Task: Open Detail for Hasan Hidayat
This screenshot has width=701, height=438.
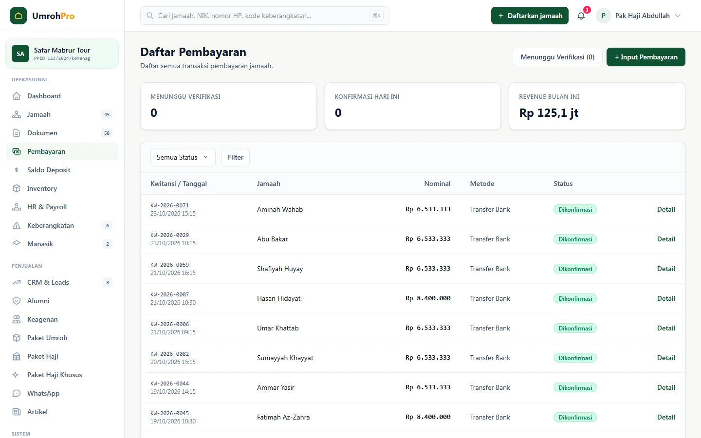Action: [x=666, y=298]
